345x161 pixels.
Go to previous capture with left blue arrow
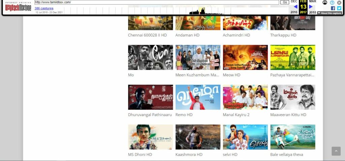[x=295, y=7]
